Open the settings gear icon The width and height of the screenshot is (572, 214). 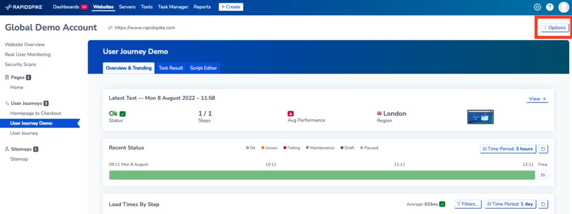tap(537, 7)
